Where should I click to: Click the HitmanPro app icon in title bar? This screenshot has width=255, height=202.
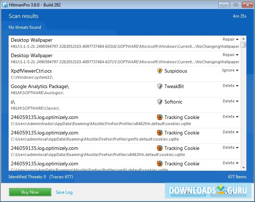pos(5,5)
